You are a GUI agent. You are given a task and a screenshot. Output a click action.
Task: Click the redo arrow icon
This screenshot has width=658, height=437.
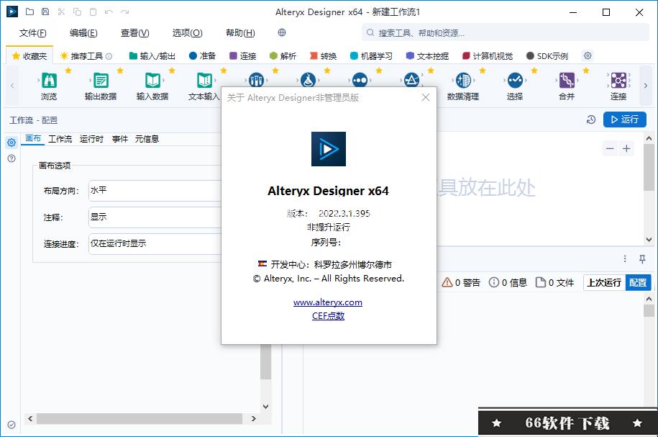tap(124, 12)
